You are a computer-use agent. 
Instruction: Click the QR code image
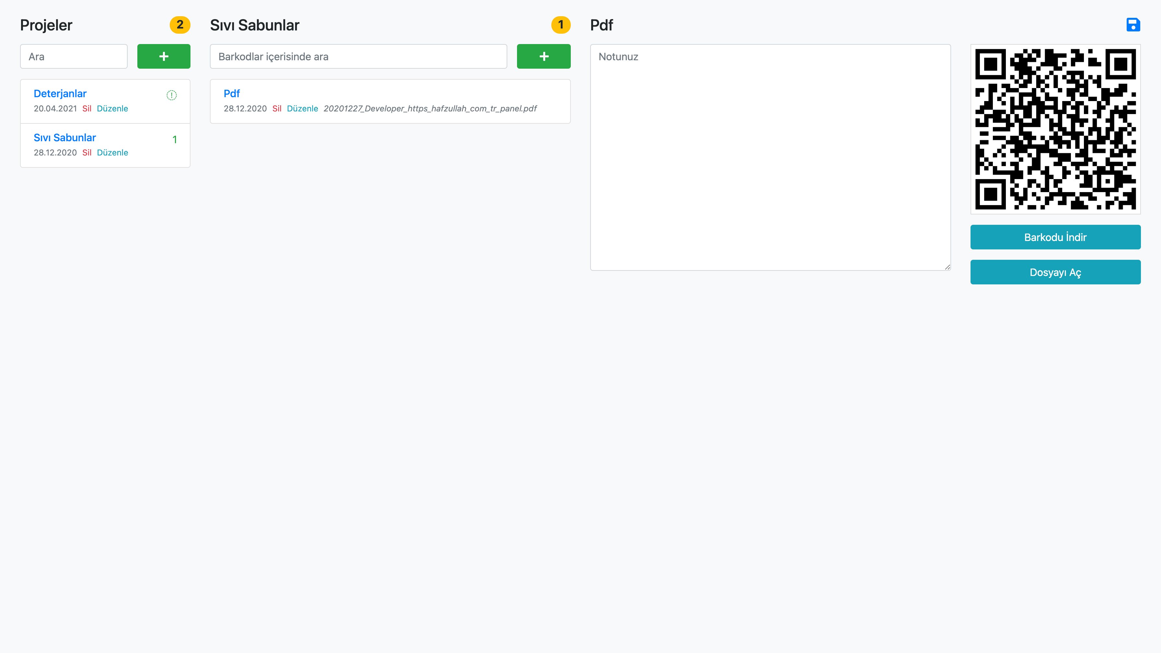tap(1055, 129)
